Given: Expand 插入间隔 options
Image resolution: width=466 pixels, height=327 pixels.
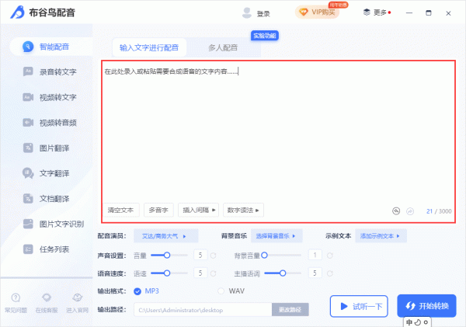Looking at the screenshot, I should point(199,210).
